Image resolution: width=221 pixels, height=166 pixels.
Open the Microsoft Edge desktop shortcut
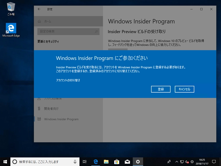[11, 30]
